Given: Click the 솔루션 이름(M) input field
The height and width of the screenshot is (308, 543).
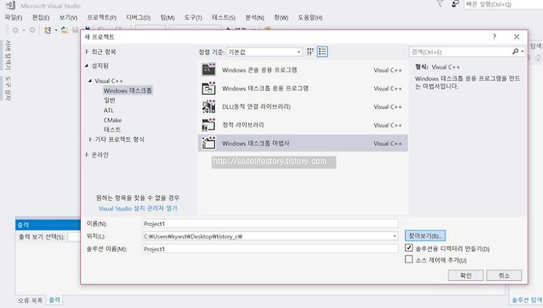Looking at the screenshot, I should (270, 249).
